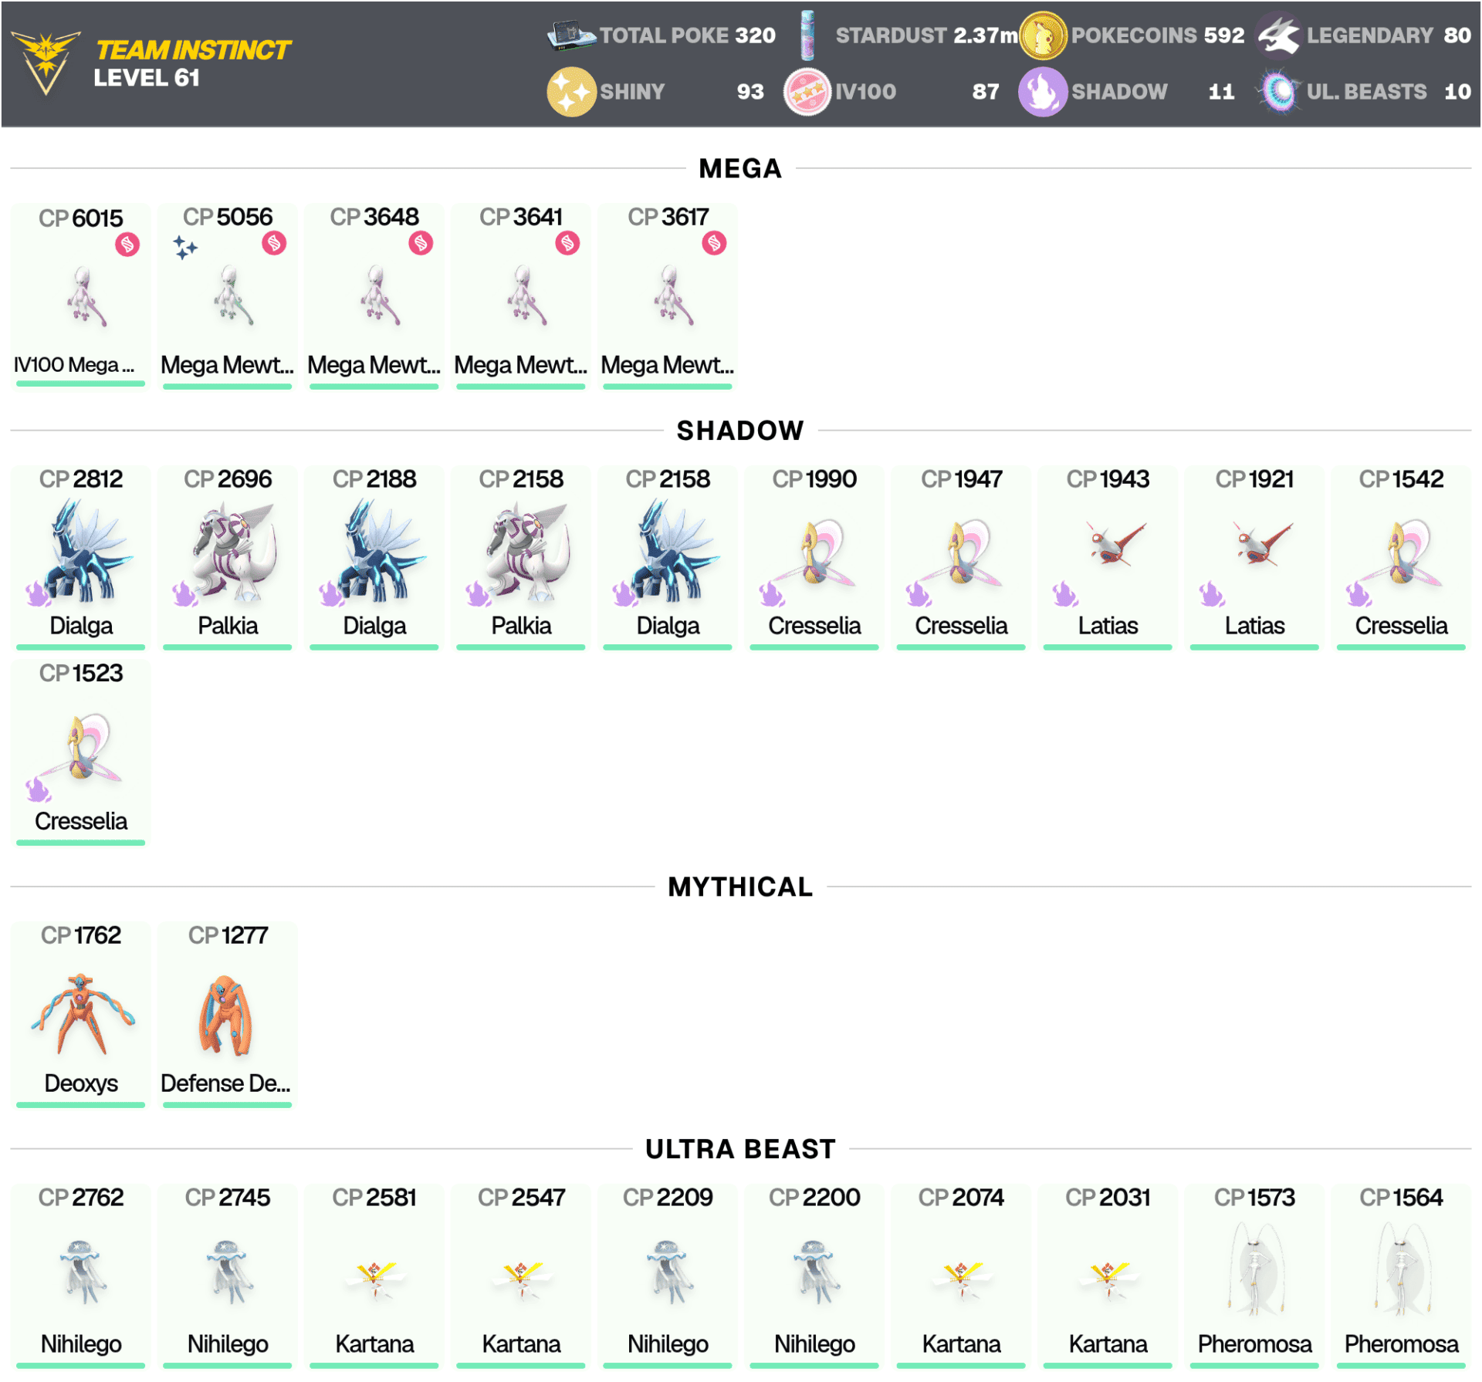Viewport: 1482px width, 1382px height.
Task: Click the shadow flame on the CP 1943 Latias
Action: point(1065,594)
